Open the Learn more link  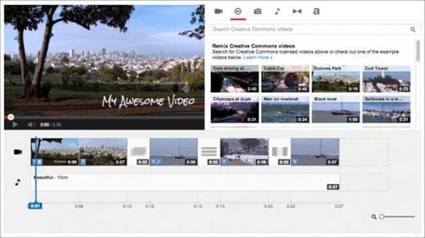(x=258, y=58)
